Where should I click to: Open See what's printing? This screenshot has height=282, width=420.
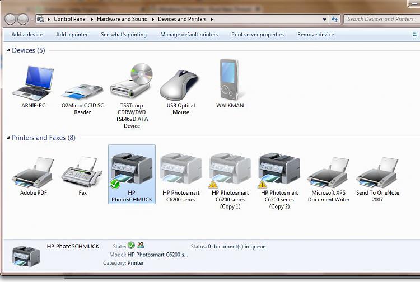124,35
